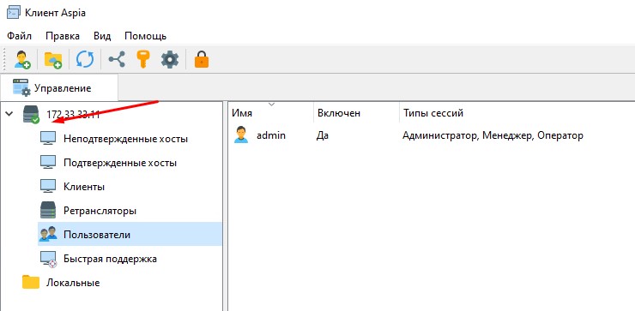635x311 pixels.
Task: Click the lifebuoy monitor icon beside Быстрая поддержка
Action: 49,259
